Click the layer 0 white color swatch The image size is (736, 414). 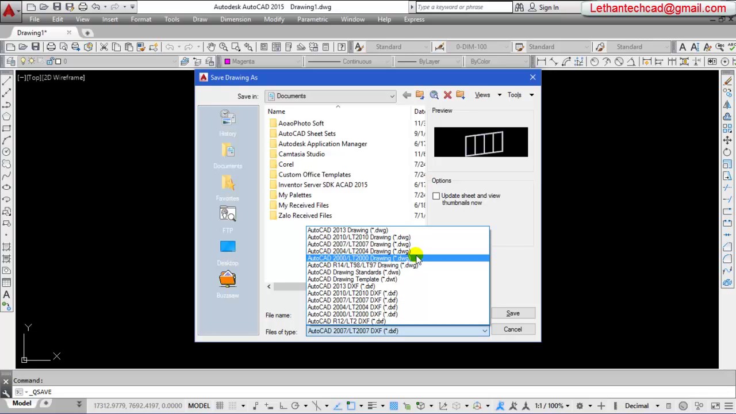(58, 61)
